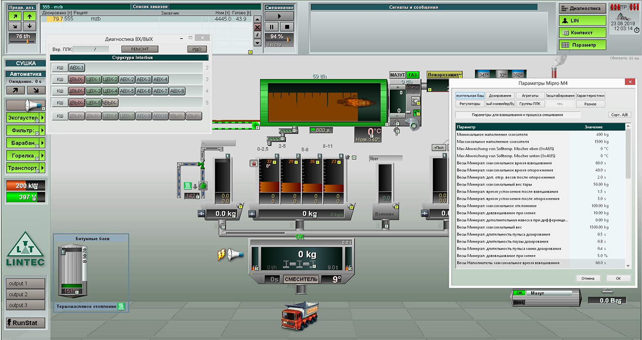The height and width of the screenshot is (340, 642).
Task: Click the horn icon beside the mixer
Action: pos(235,254)
